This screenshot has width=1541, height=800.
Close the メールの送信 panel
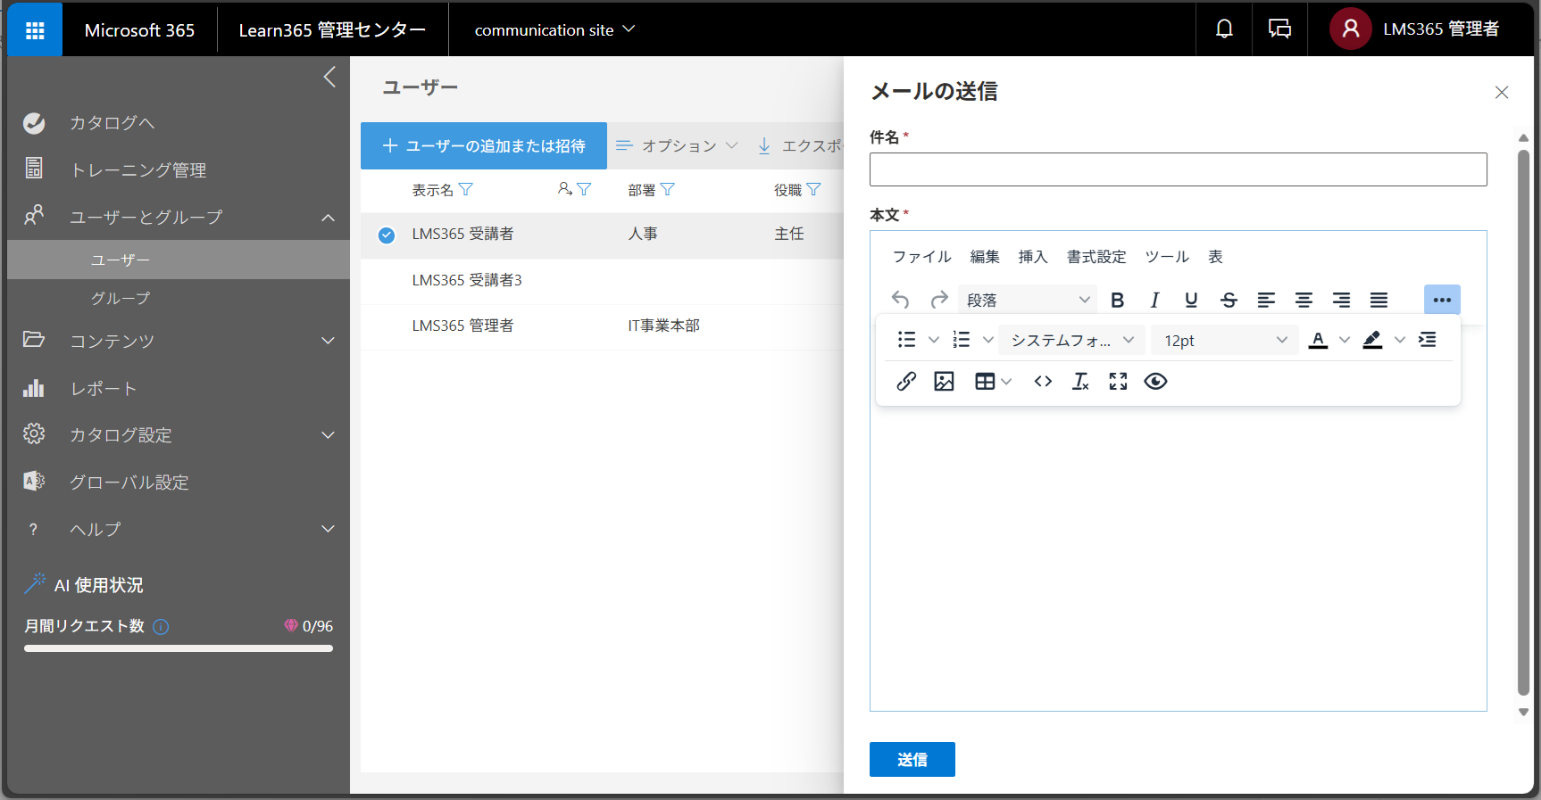tap(1502, 93)
